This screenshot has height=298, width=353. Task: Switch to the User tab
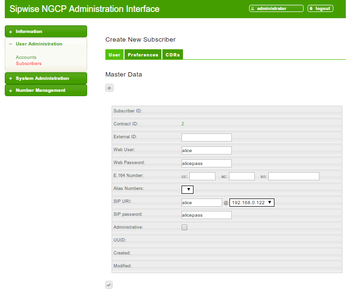click(114, 55)
